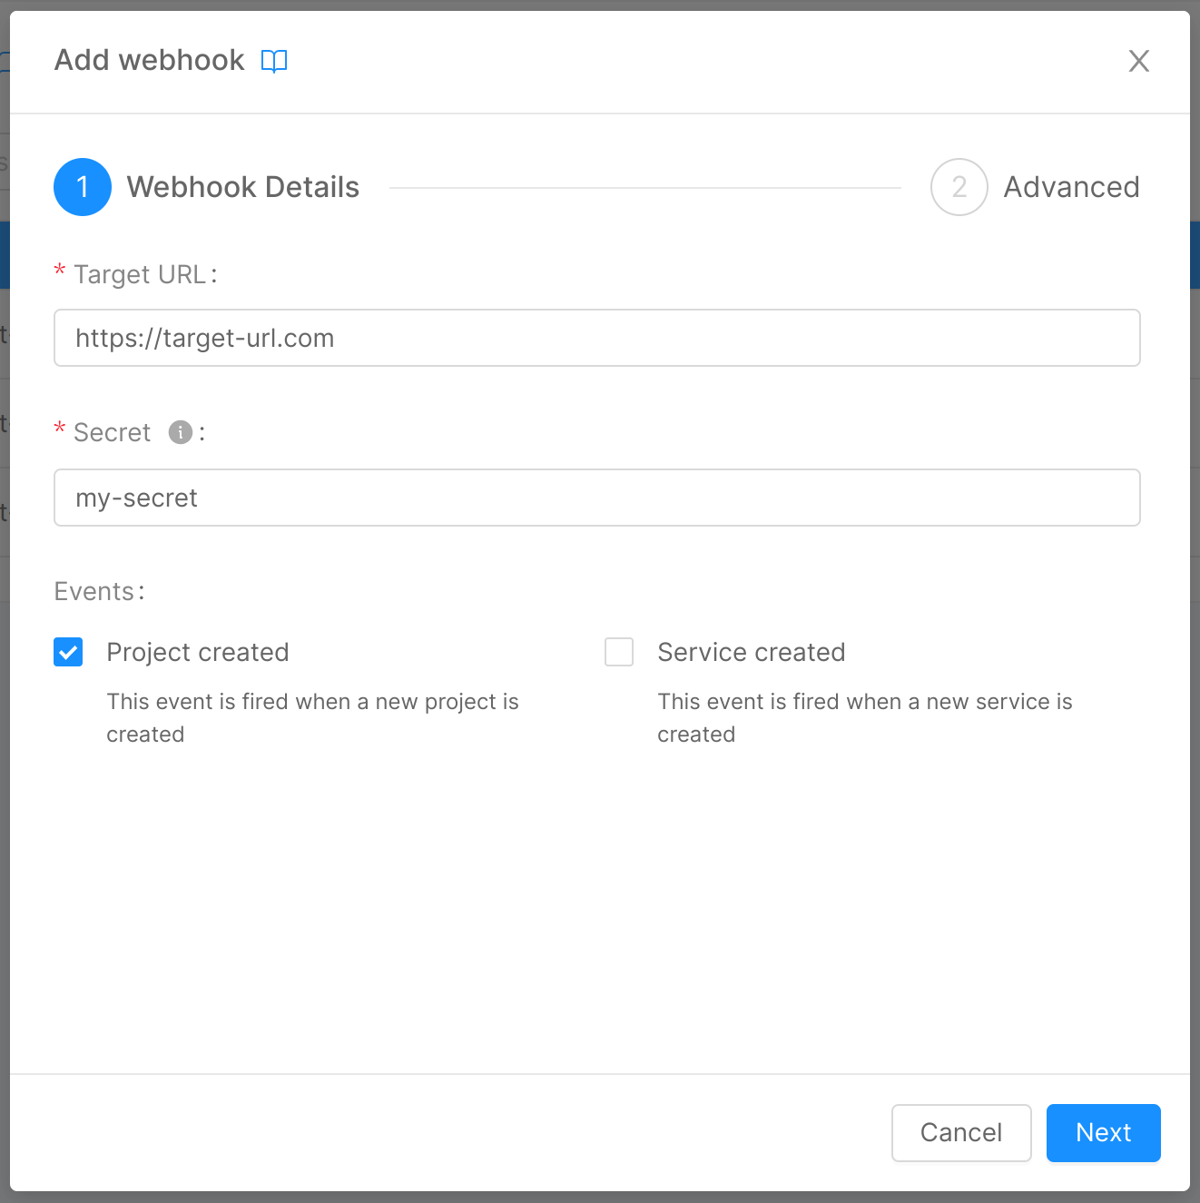
Task: Click the Cancel button
Action: [961, 1132]
